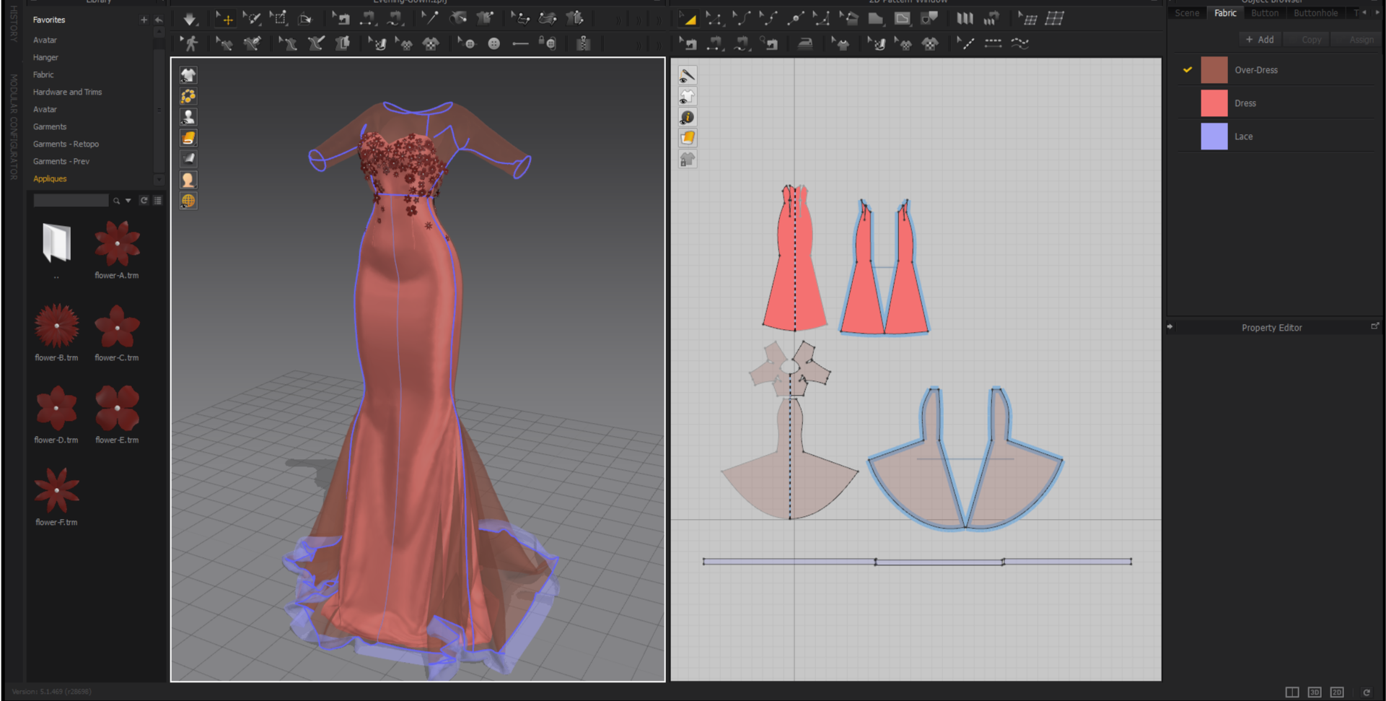Toggle globe mesh render style icon

188,201
